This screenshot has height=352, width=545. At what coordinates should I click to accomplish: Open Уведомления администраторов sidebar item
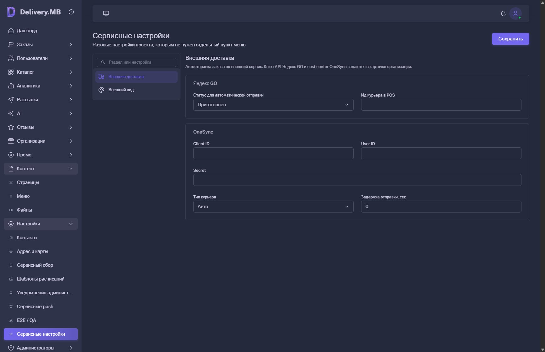point(41,293)
